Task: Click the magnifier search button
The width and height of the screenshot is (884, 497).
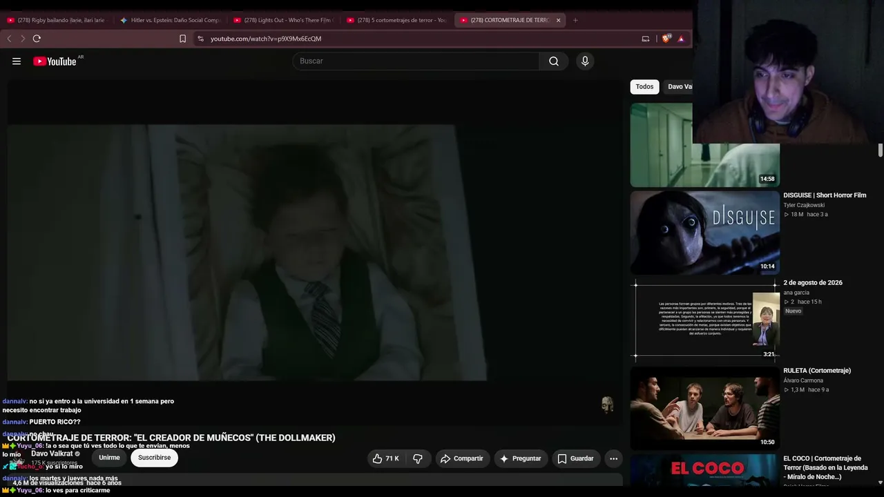Action: [x=554, y=61]
